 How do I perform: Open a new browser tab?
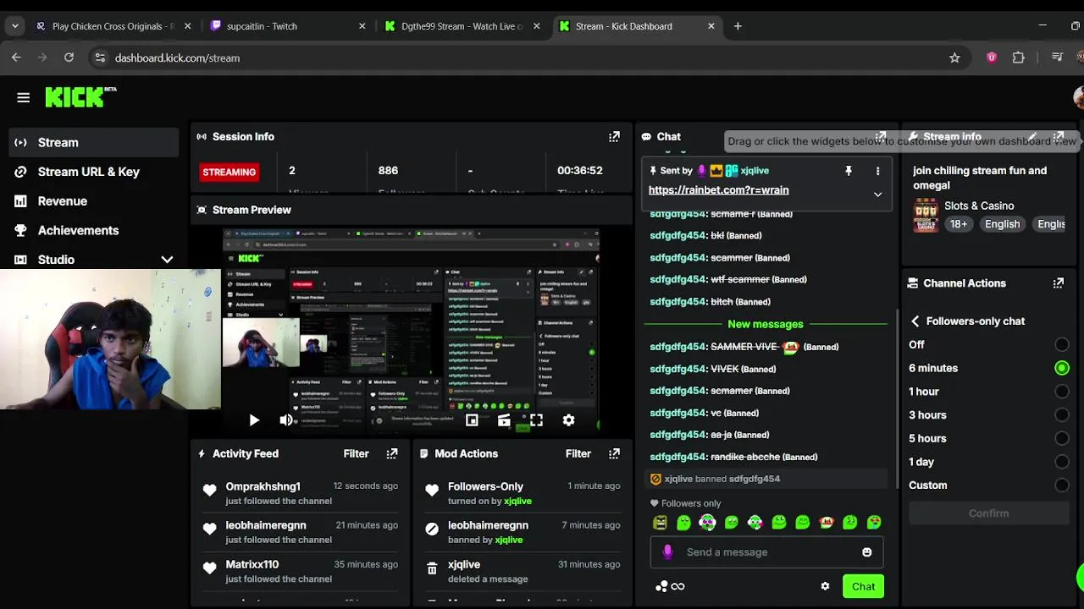738,26
